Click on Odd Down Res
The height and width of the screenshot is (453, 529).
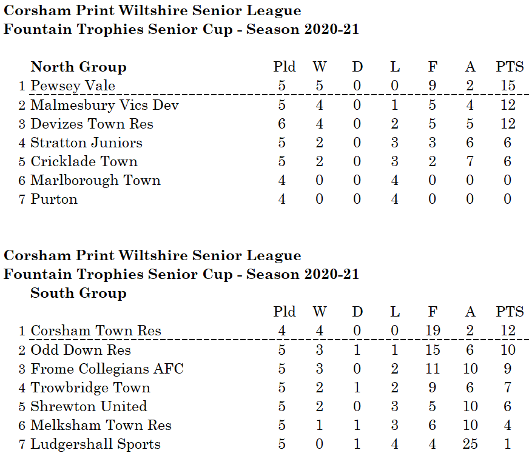[x=81, y=350]
